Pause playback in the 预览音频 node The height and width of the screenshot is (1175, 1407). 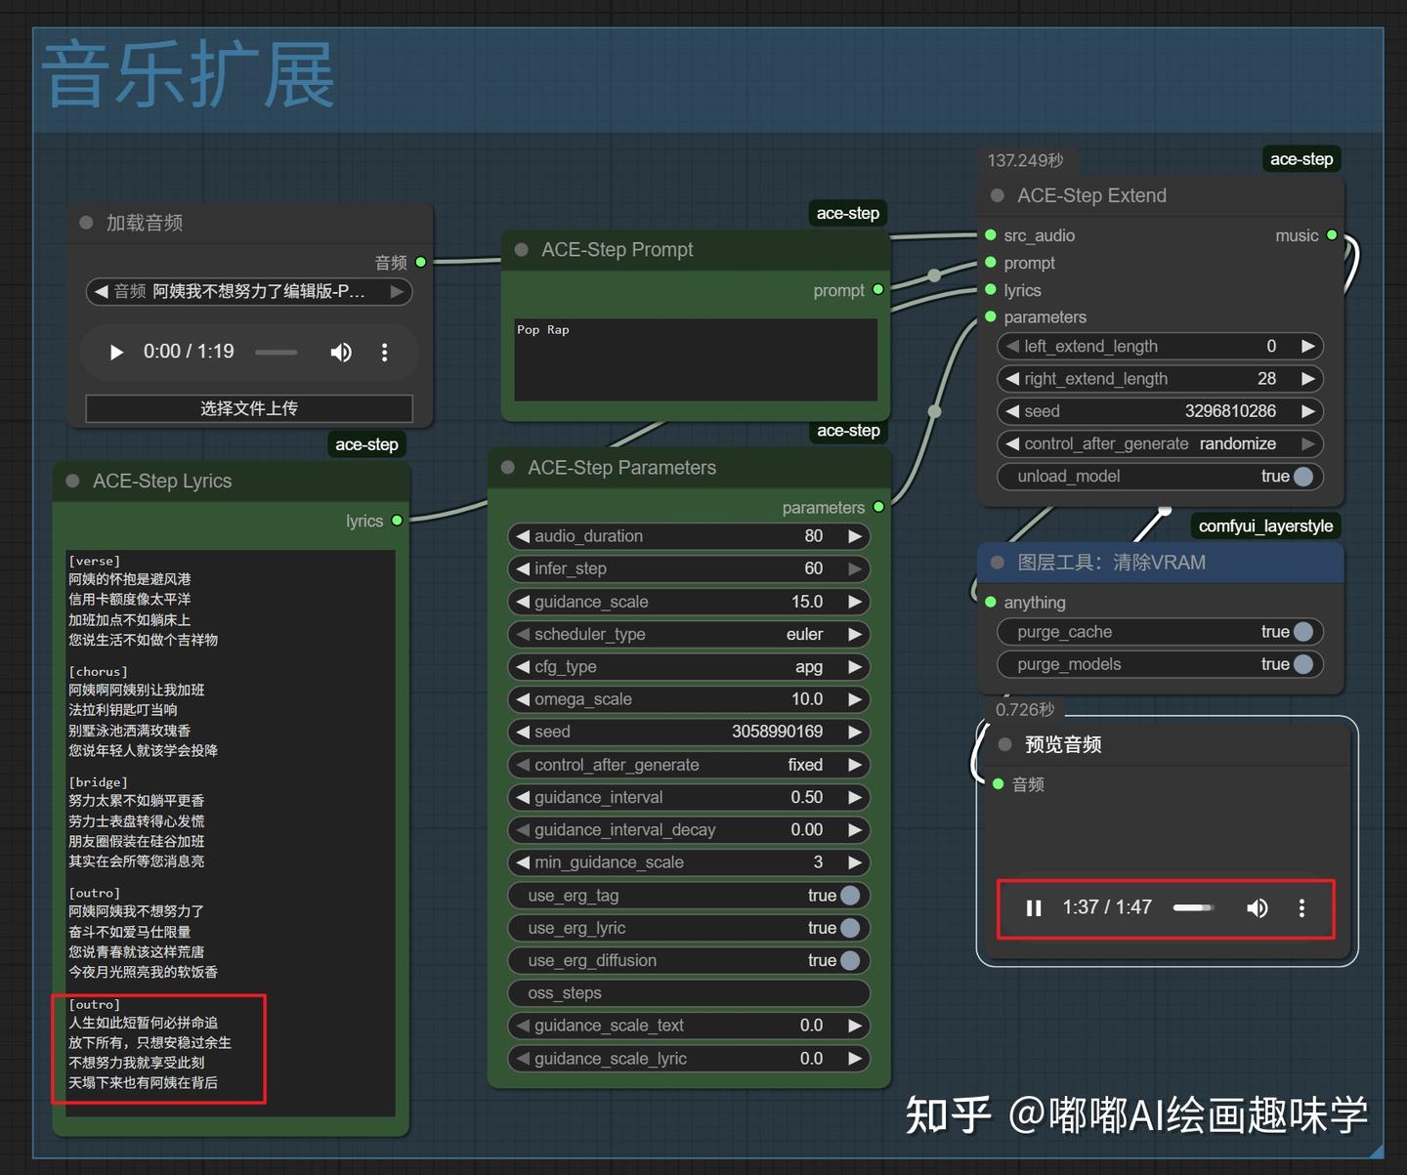pos(1033,907)
